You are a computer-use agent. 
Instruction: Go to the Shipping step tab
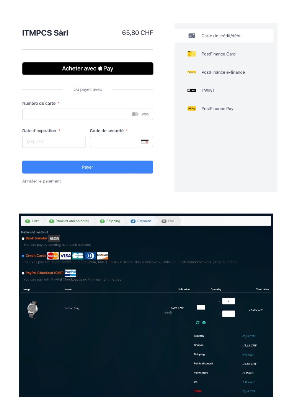click(110, 221)
